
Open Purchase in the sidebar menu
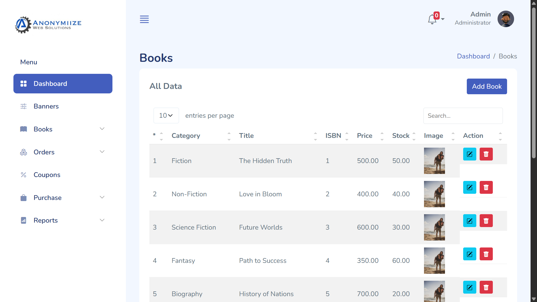63,198
